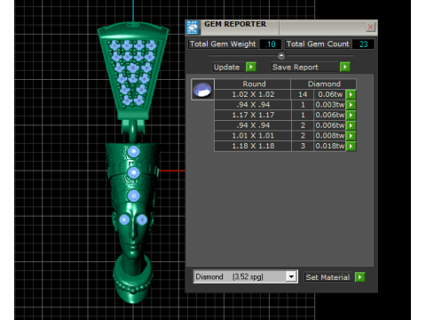Click green arrow for 1.02 X 1.02 row
This screenshot has width=426, height=320.
tap(351, 94)
